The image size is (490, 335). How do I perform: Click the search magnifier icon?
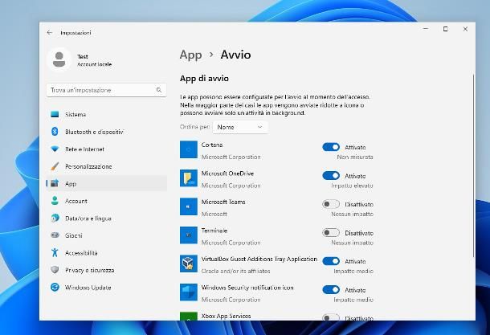(159, 90)
